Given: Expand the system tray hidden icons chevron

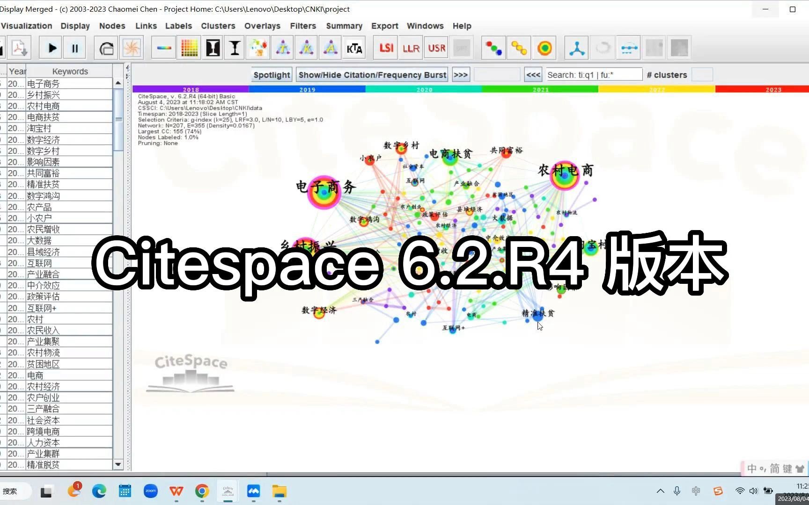Looking at the screenshot, I should tap(660, 491).
